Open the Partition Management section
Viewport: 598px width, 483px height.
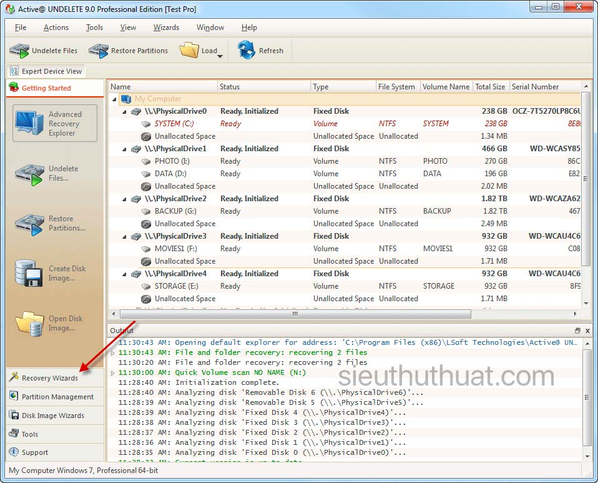[x=55, y=396]
